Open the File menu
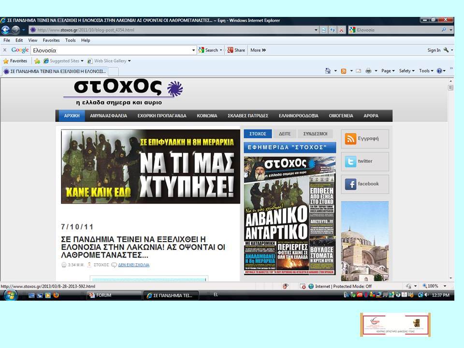 coord(6,40)
